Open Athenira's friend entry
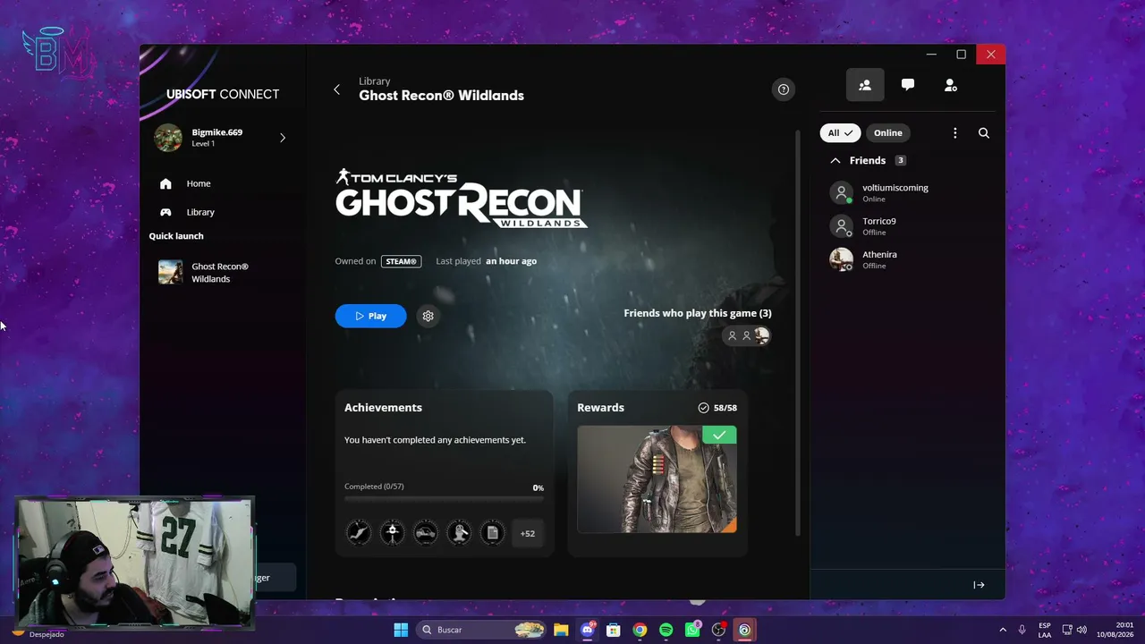This screenshot has width=1145, height=644. click(908, 259)
